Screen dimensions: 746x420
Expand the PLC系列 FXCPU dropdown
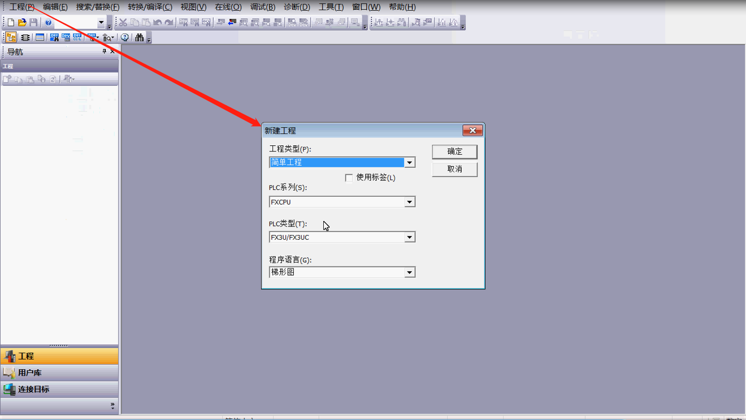tap(410, 202)
